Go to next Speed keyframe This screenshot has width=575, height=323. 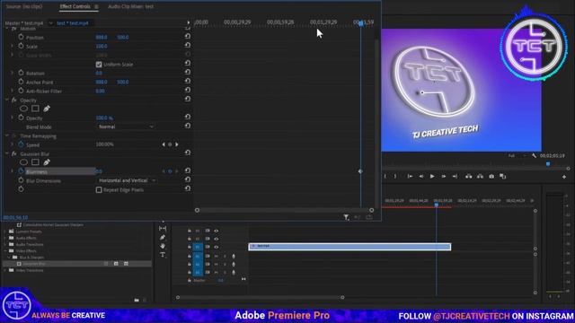(x=176, y=144)
